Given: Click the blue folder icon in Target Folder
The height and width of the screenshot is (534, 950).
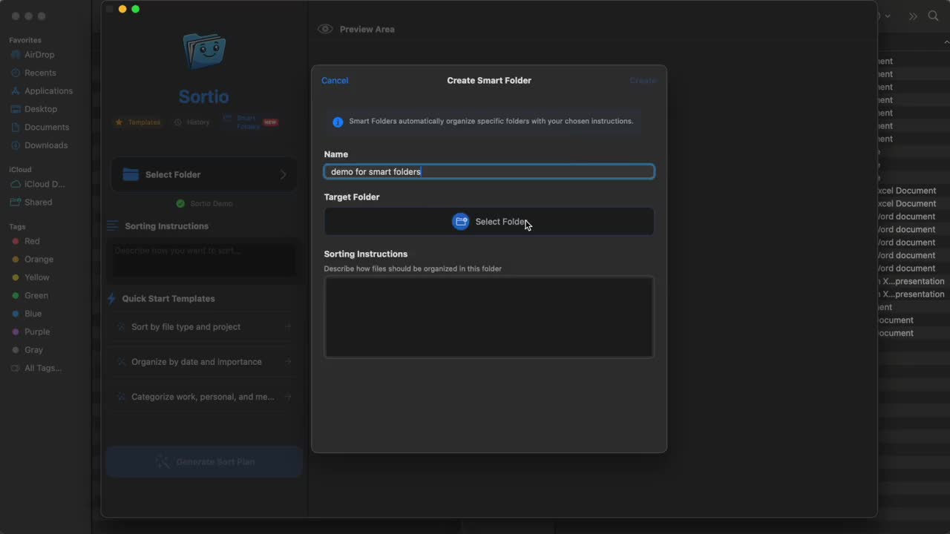Looking at the screenshot, I should click(461, 222).
